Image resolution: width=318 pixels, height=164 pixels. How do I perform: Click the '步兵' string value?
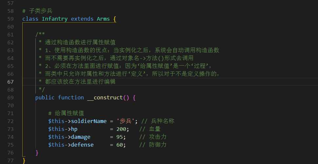point(126,121)
